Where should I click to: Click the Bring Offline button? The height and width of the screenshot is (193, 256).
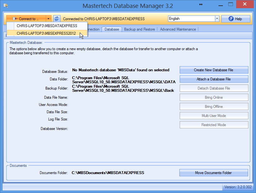214,107
